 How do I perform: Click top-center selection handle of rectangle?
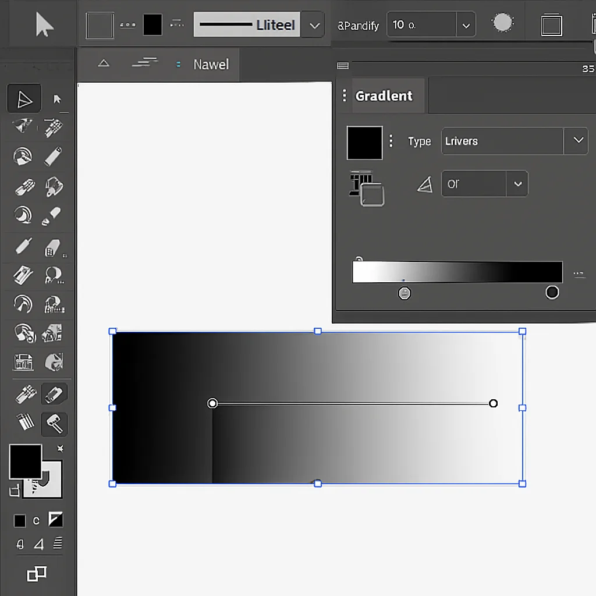[318, 331]
